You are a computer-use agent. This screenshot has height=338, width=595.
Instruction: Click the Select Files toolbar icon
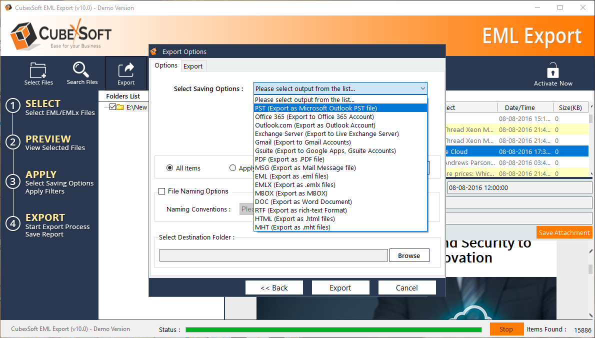click(38, 70)
